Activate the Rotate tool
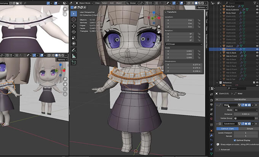259x157 pixels. (x=74, y=32)
